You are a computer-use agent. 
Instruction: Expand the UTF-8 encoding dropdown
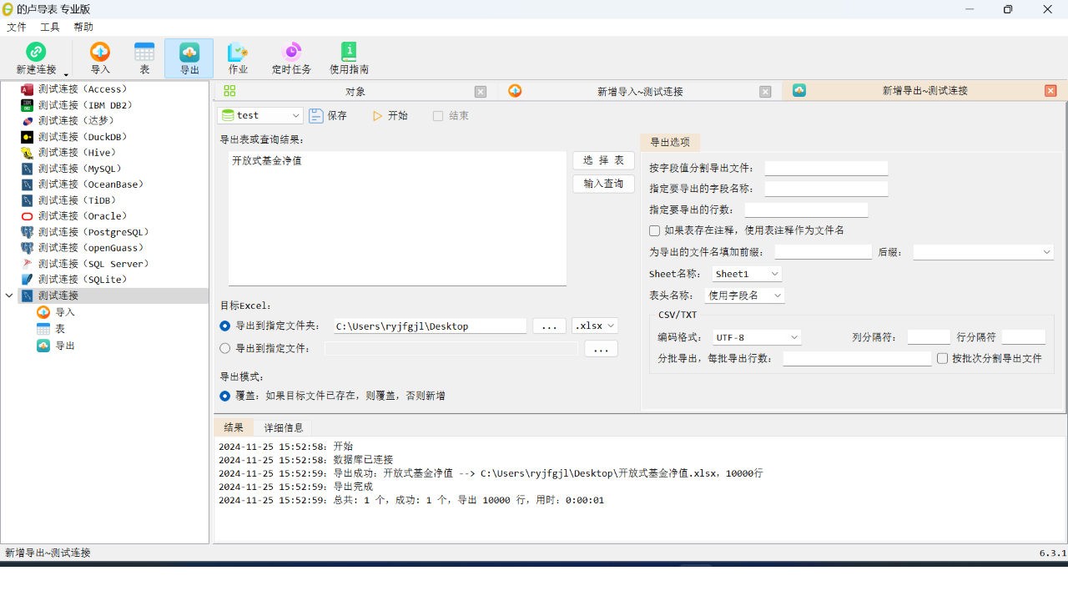[x=757, y=337]
